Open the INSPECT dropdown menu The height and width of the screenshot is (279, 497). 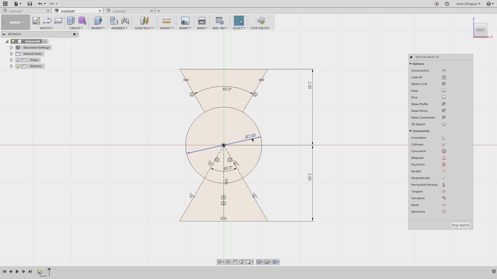pos(167,28)
